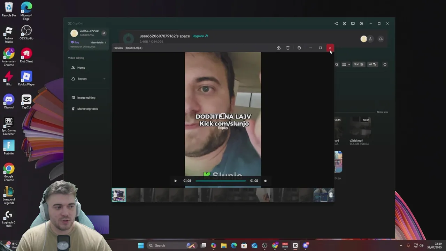Viewport: 446px width, 251px height.
Task: Open Microsoft Store from taskbar
Action: [244, 245]
